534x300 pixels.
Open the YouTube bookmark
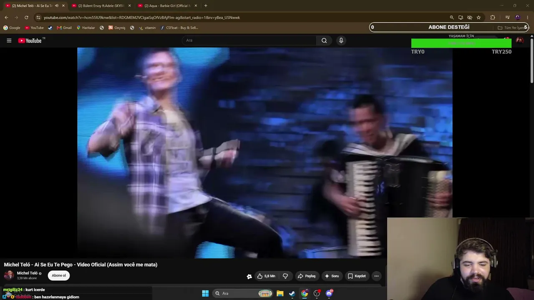pyautogui.click(x=34, y=28)
